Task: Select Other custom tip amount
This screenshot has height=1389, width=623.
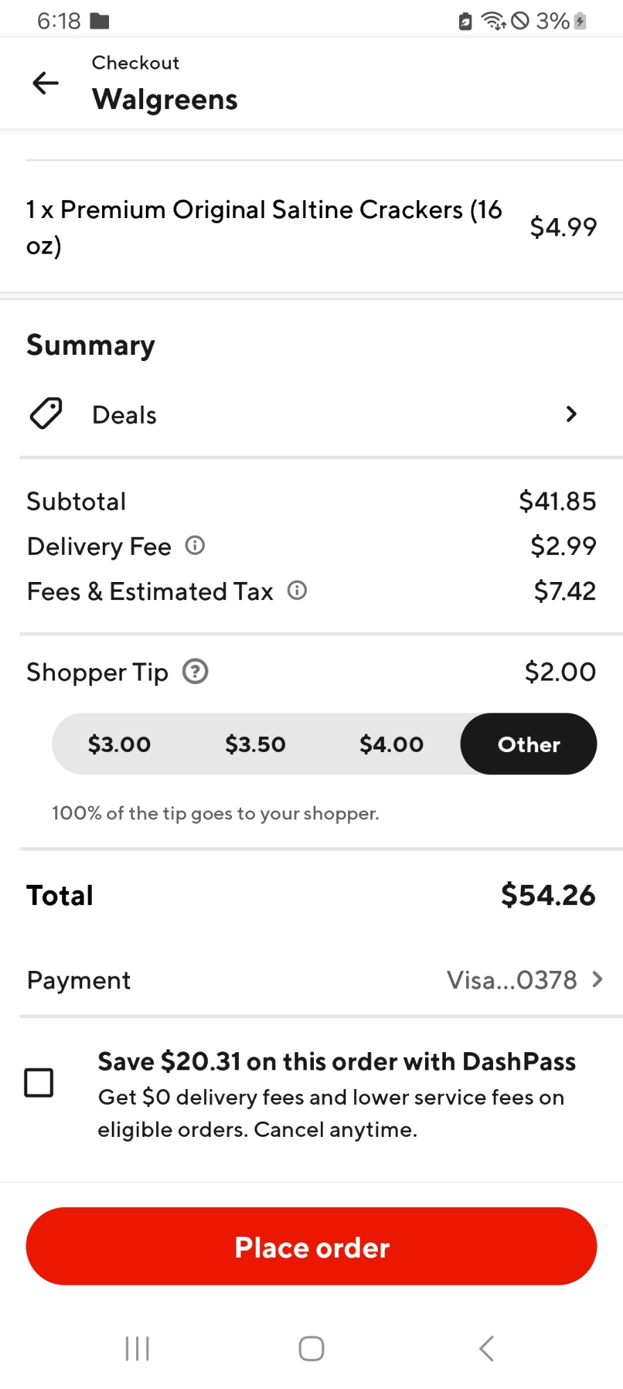Action: click(529, 745)
